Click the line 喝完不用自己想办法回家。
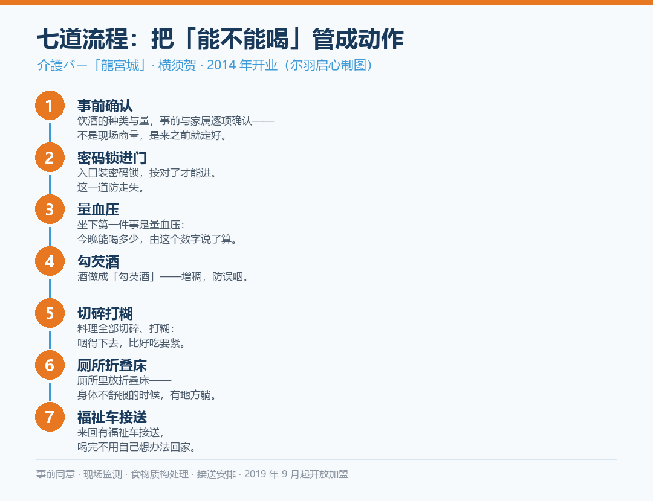Viewport: 653px width, 501px height. point(137,447)
